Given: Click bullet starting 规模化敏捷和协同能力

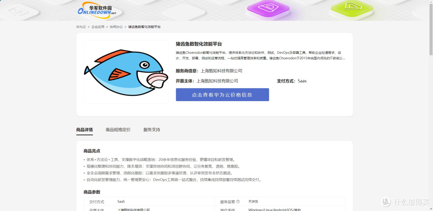Looking at the screenshot, I should click(x=162, y=166).
